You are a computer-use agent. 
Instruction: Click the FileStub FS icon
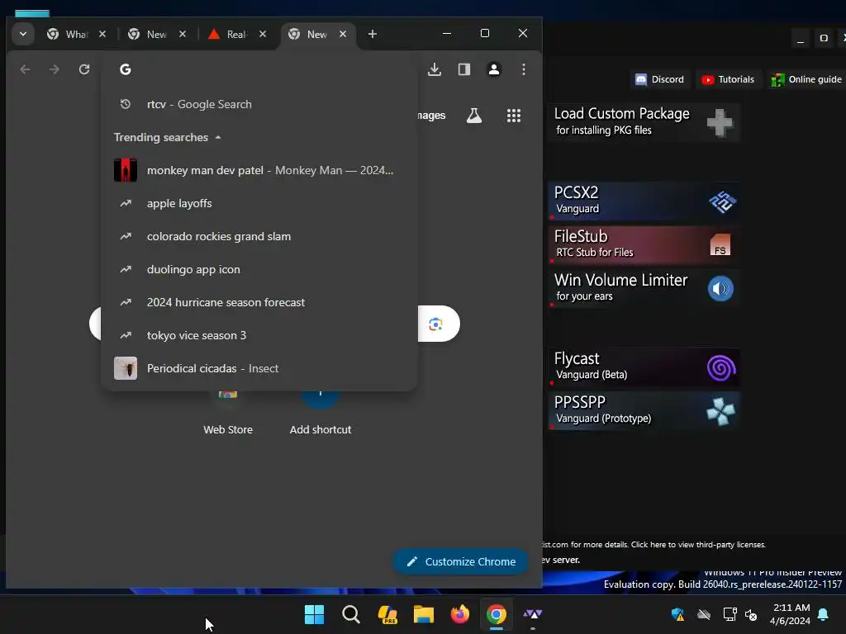(x=720, y=244)
